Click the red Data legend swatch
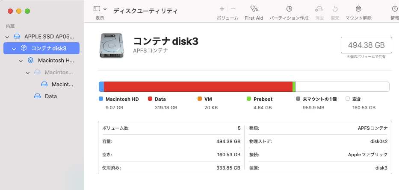 pos(151,99)
